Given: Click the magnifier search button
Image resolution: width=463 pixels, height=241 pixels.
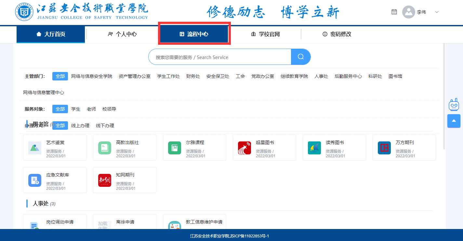Looking at the screenshot, I should click(301, 57).
